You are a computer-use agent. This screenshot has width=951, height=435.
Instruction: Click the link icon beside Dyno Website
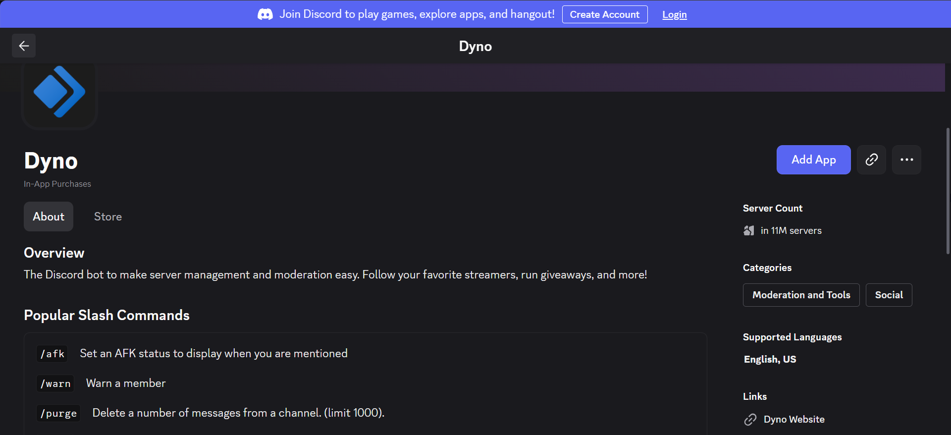pyautogui.click(x=750, y=420)
